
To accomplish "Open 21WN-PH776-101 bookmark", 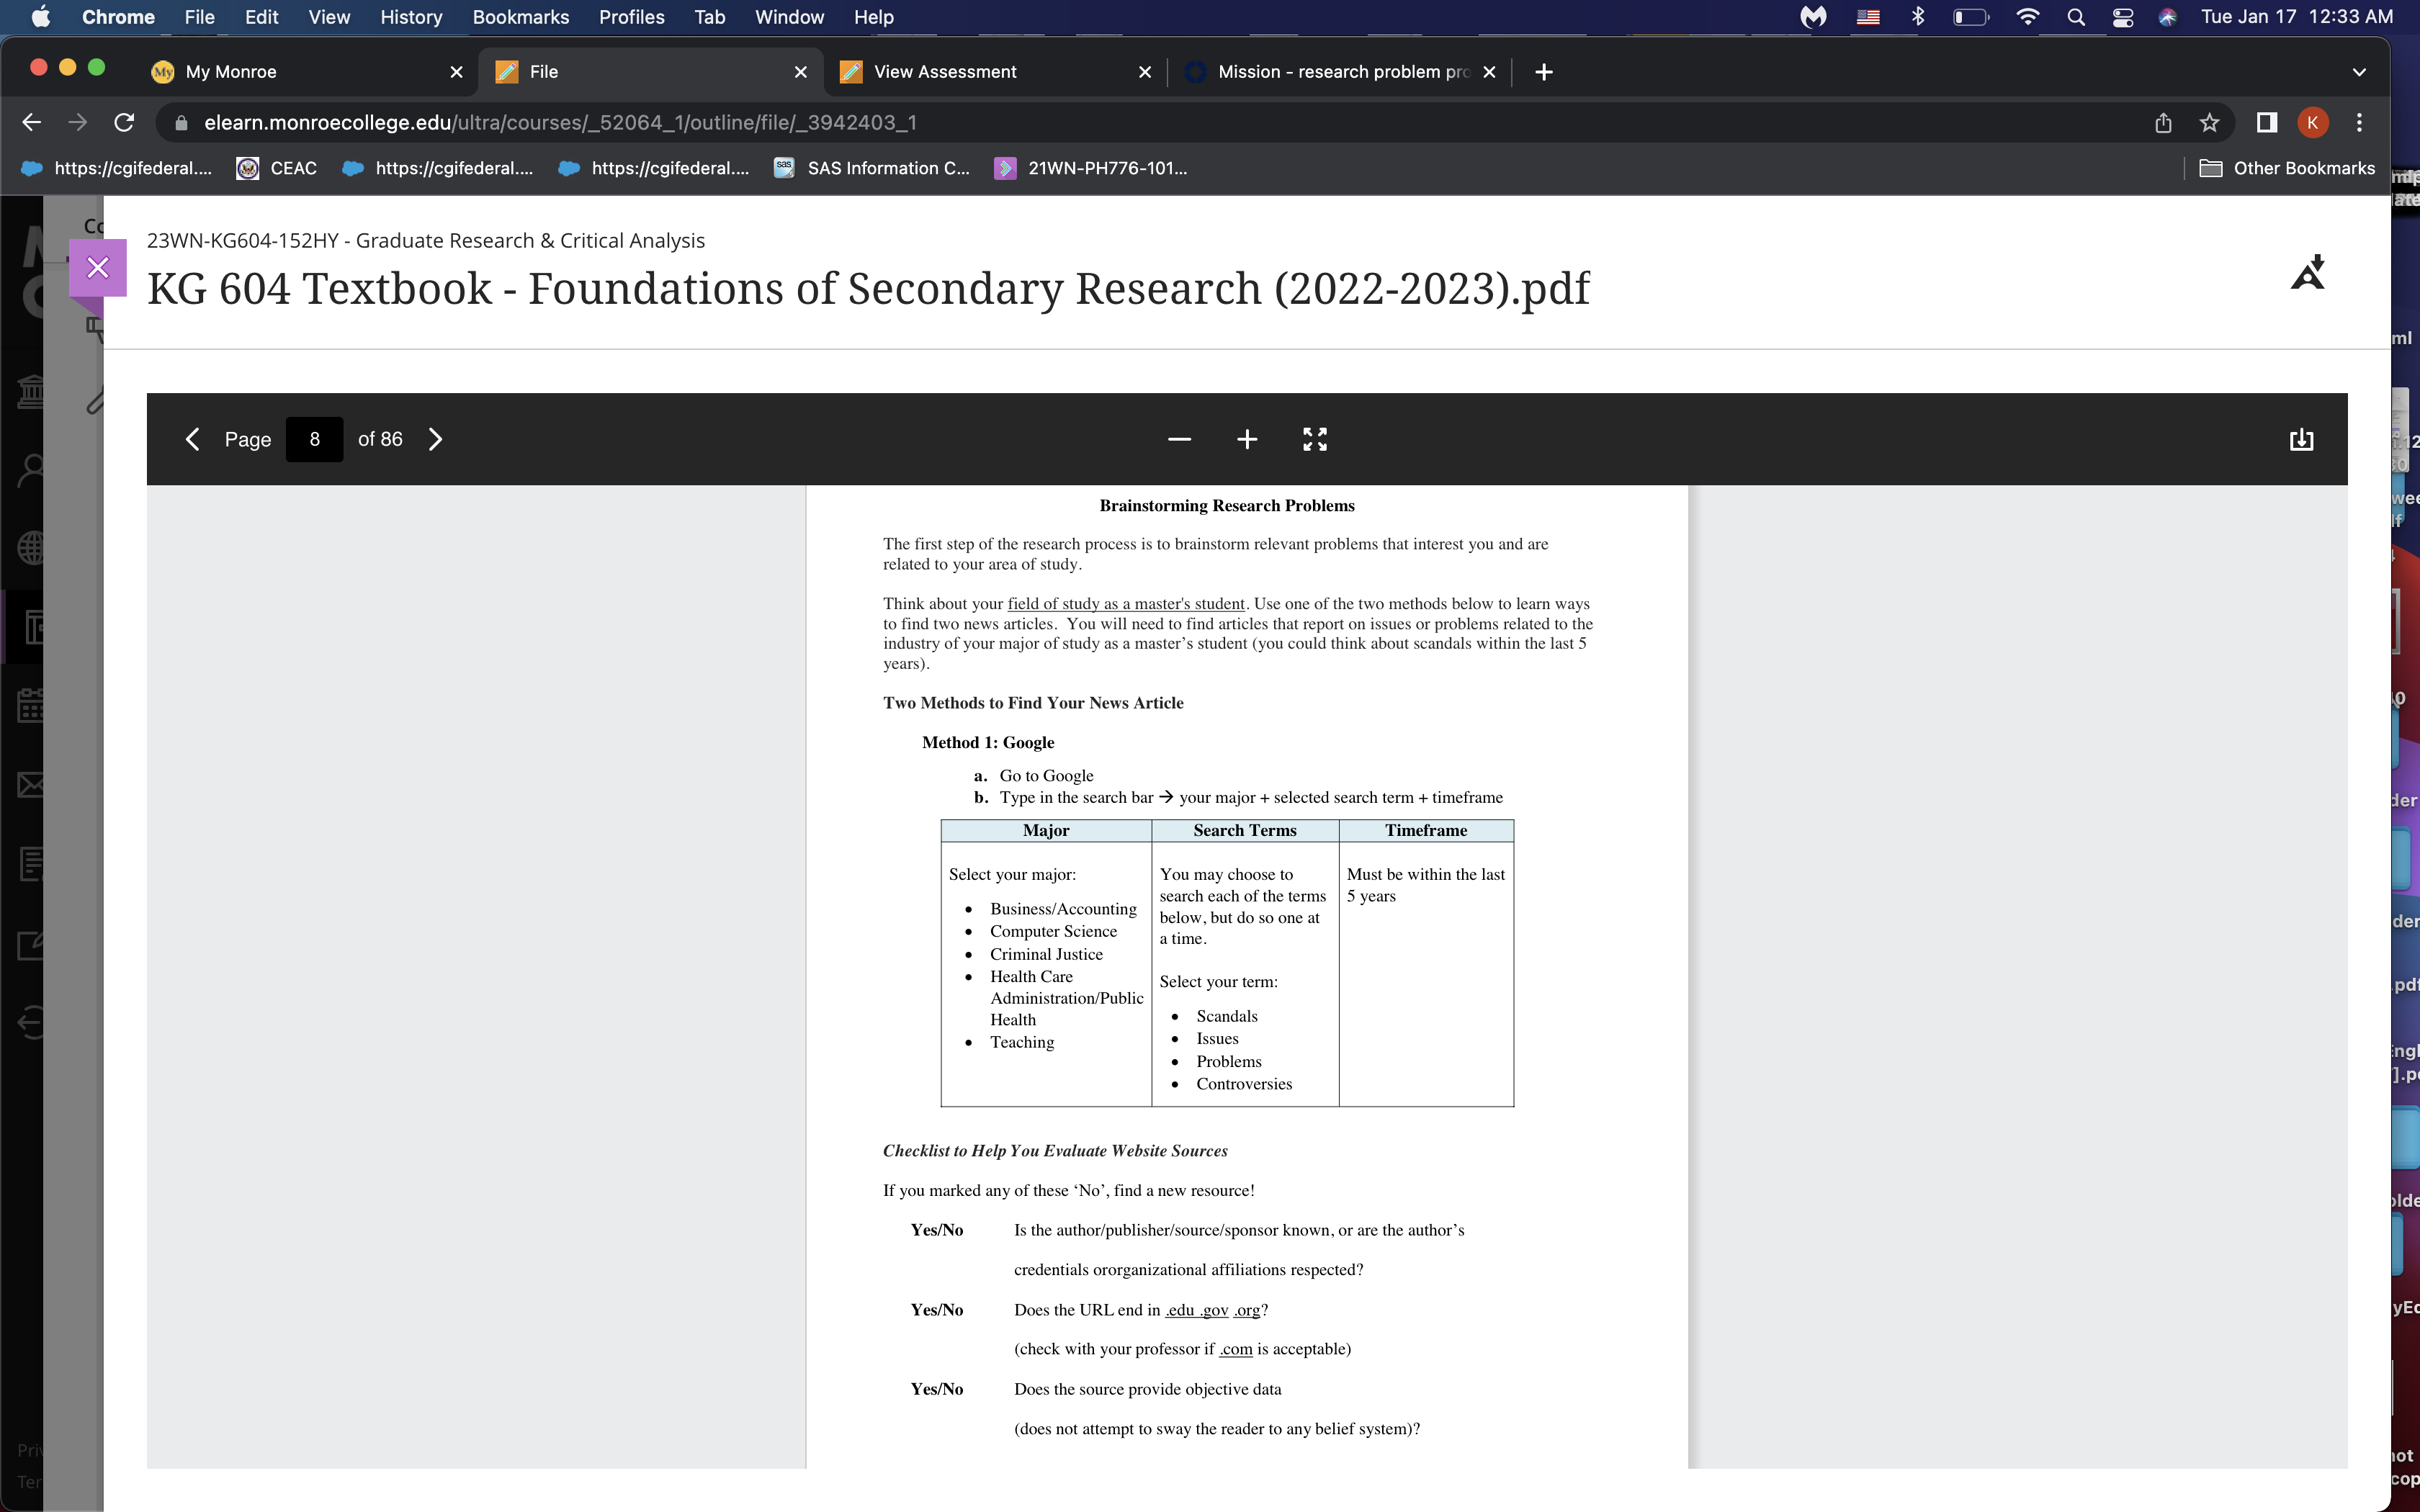I will 1091,168.
